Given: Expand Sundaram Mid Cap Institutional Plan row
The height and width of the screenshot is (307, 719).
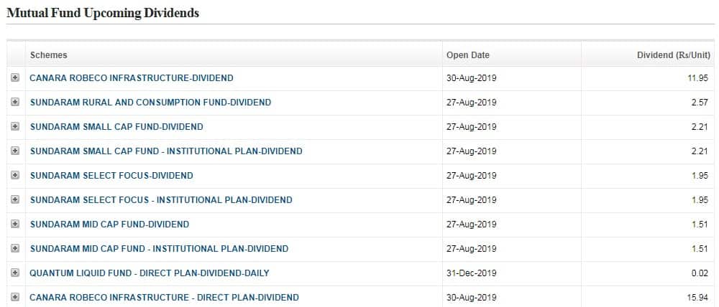Looking at the screenshot, I should pos(15,248).
